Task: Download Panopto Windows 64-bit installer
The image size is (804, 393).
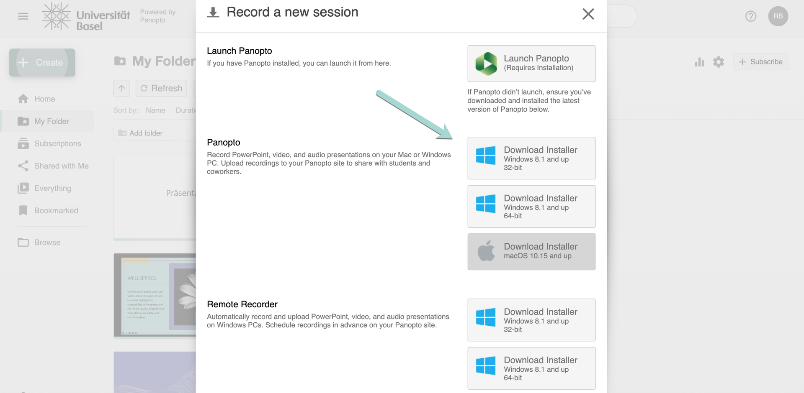Action: pyautogui.click(x=531, y=207)
